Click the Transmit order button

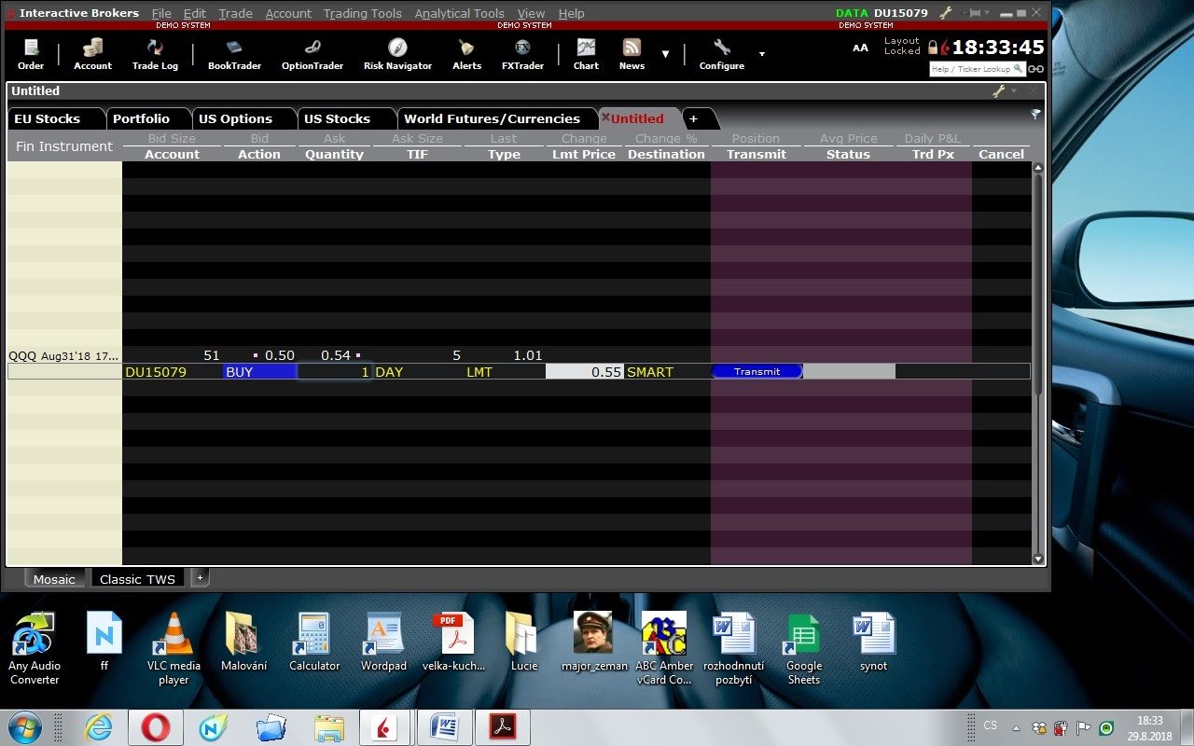[757, 371]
